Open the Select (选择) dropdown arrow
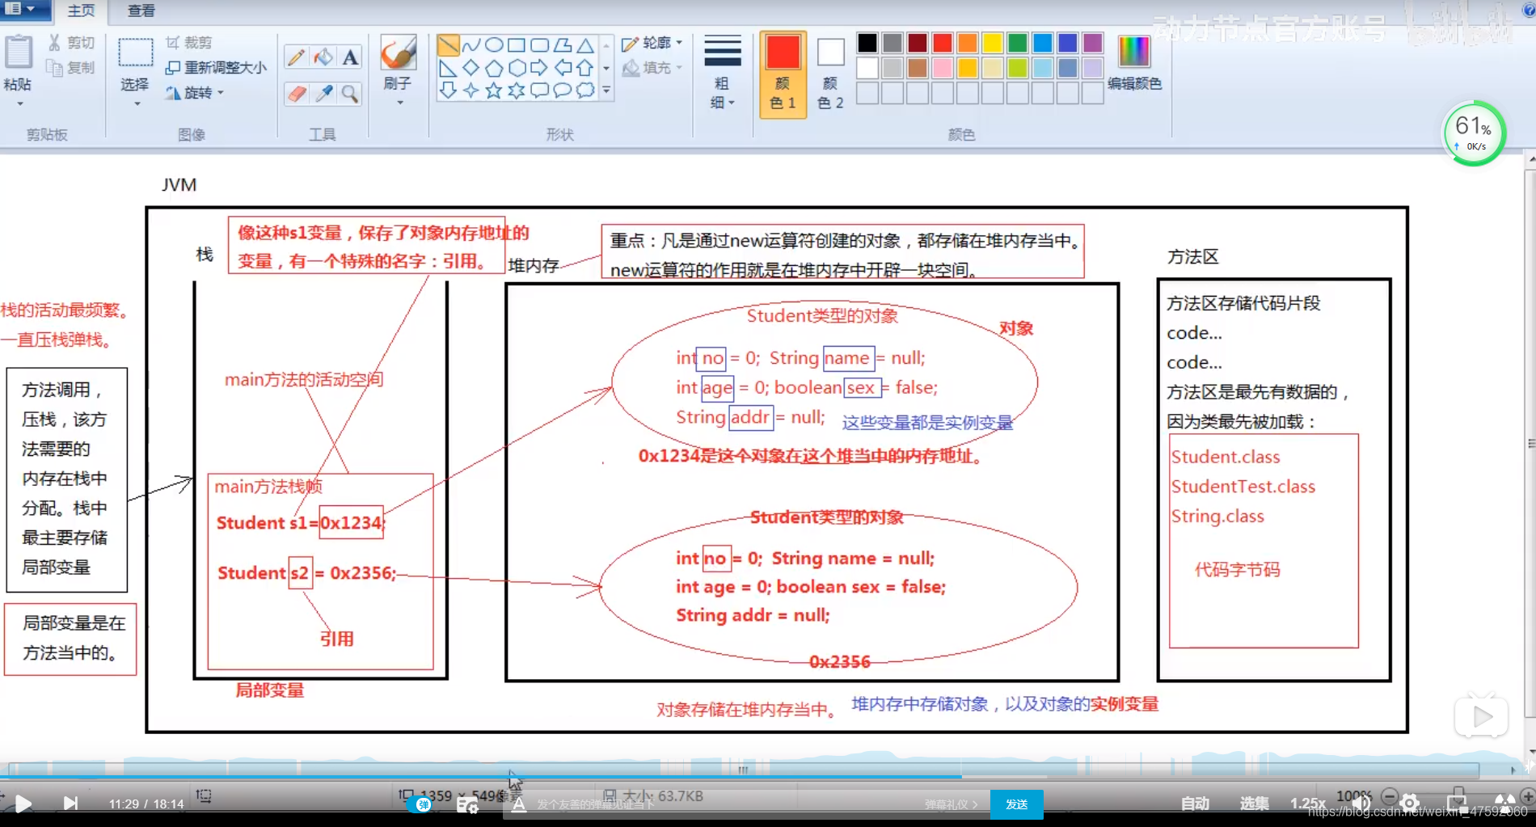 [x=137, y=104]
